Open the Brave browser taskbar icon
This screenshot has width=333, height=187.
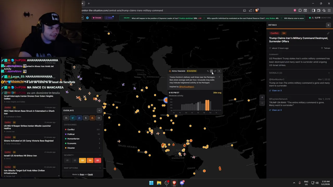(174, 183)
